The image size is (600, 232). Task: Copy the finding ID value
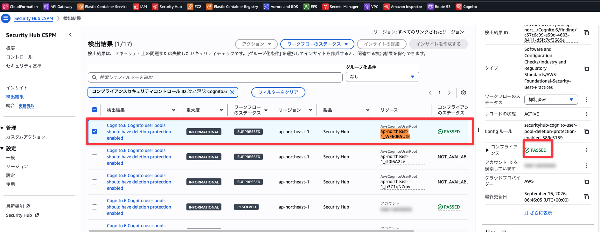[586, 33]
